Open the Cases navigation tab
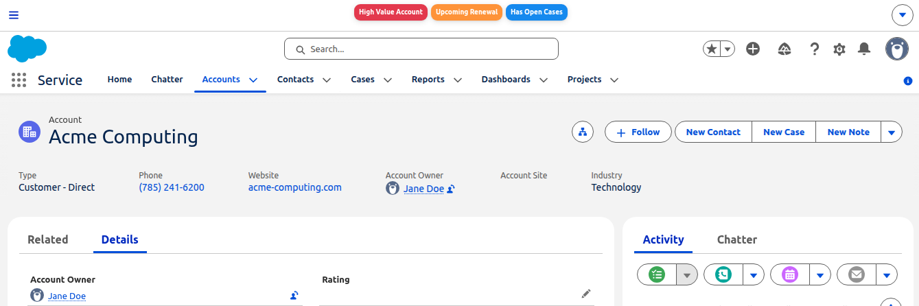919x306 pixels. 362,80
